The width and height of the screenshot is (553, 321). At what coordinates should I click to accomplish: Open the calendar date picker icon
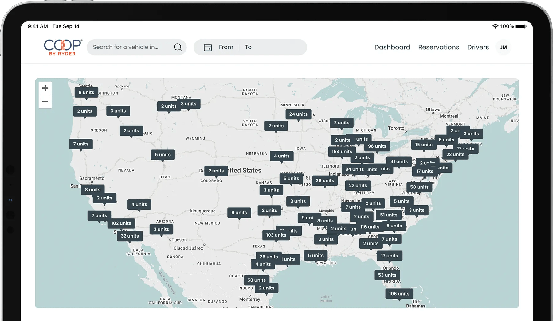(208, 47)
